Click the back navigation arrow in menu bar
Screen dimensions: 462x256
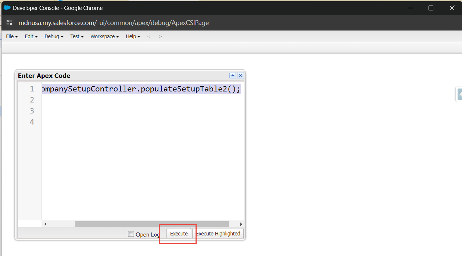(149, 36)
